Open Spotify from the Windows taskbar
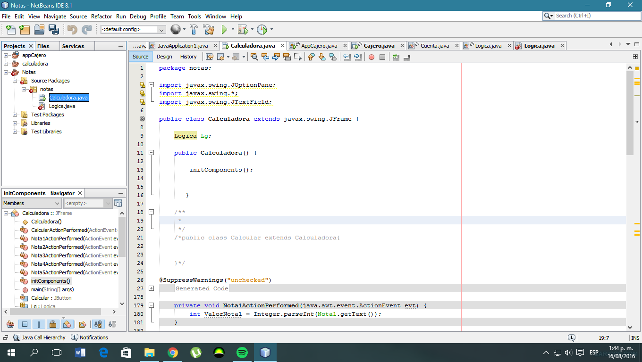 point(242,353)
